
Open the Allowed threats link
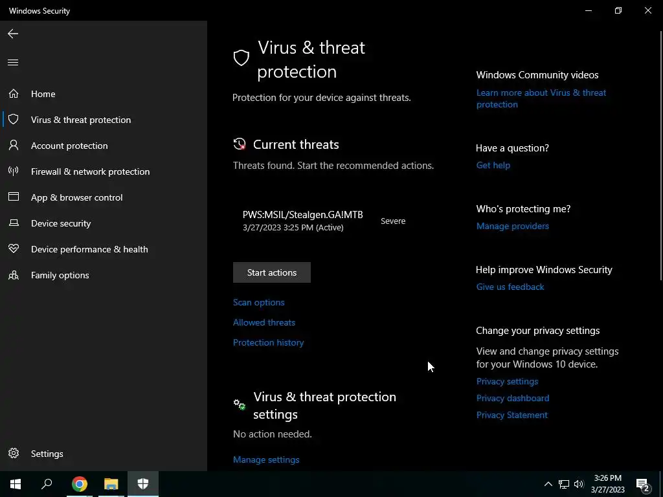[264, 322]
